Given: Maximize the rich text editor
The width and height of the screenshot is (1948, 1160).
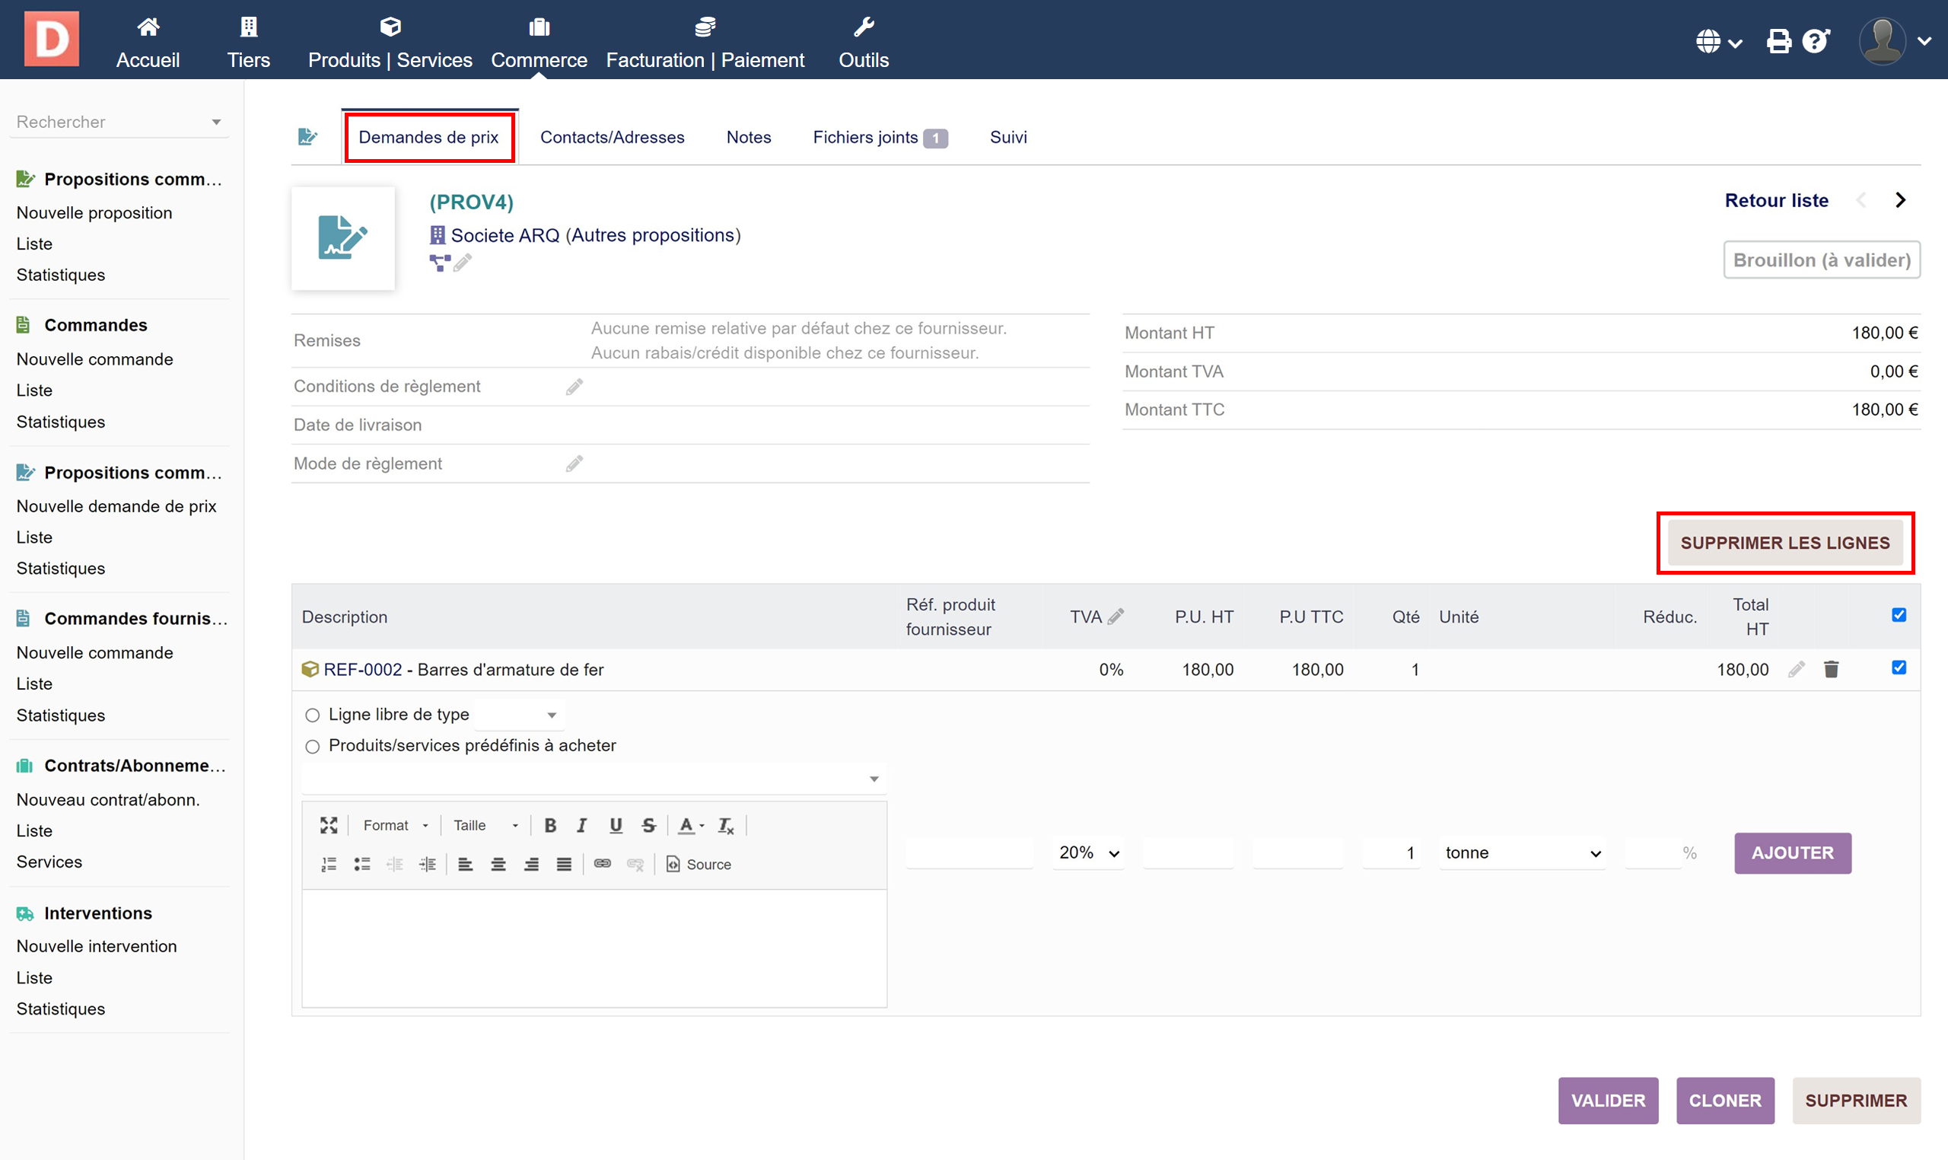Looking at the screenshot, I should [328, 825].
